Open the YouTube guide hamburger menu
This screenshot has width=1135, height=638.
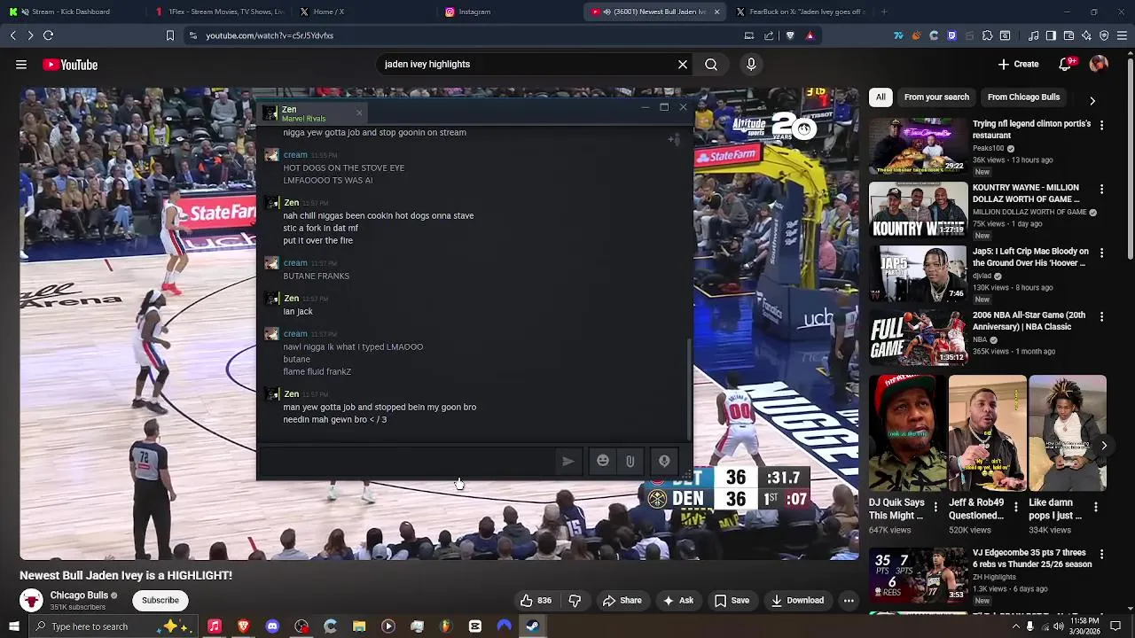[x=20, y=65]
